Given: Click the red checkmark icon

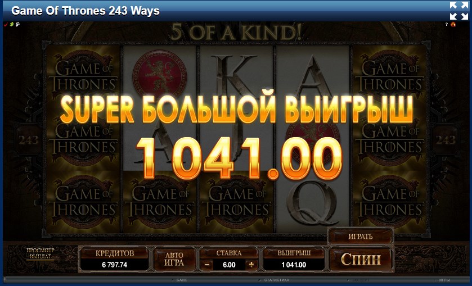Looking at the screenshot, I should pyautogui.click(x=6, y=24).
